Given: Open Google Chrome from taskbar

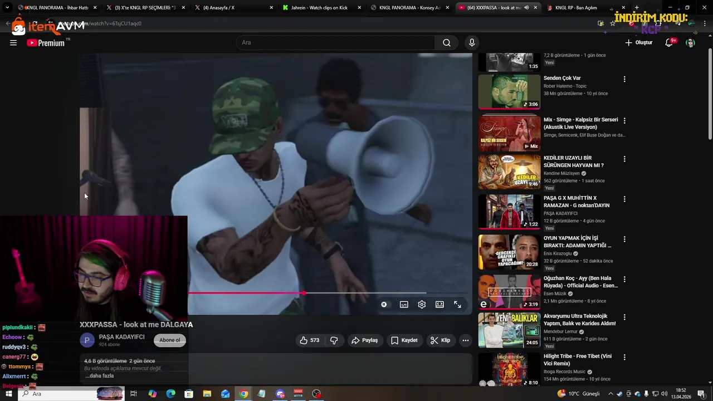Looking at the screenshot, I should [x=243, y=394].
